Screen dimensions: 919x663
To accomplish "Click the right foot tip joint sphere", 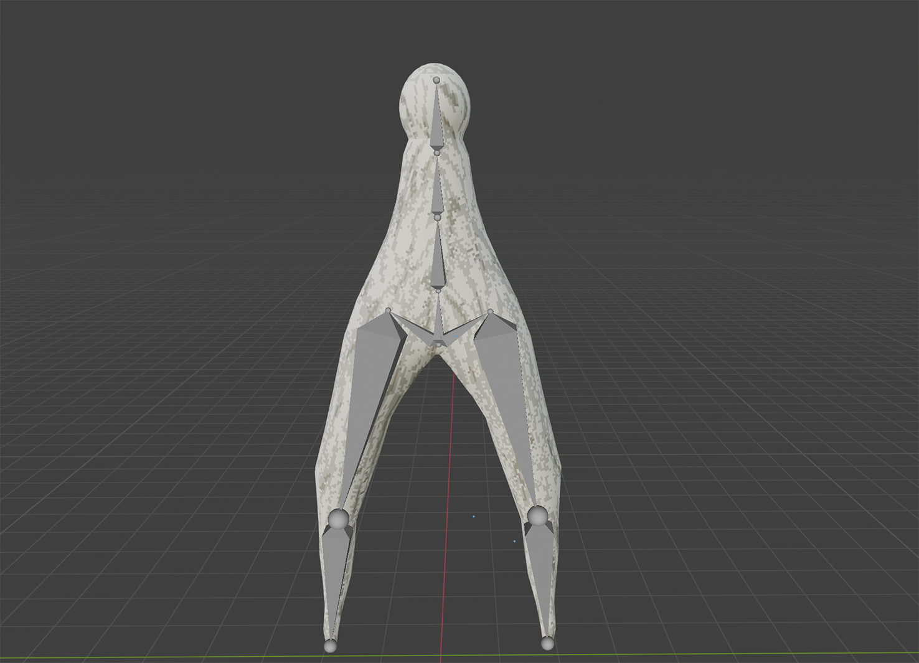I will [547, 643].
